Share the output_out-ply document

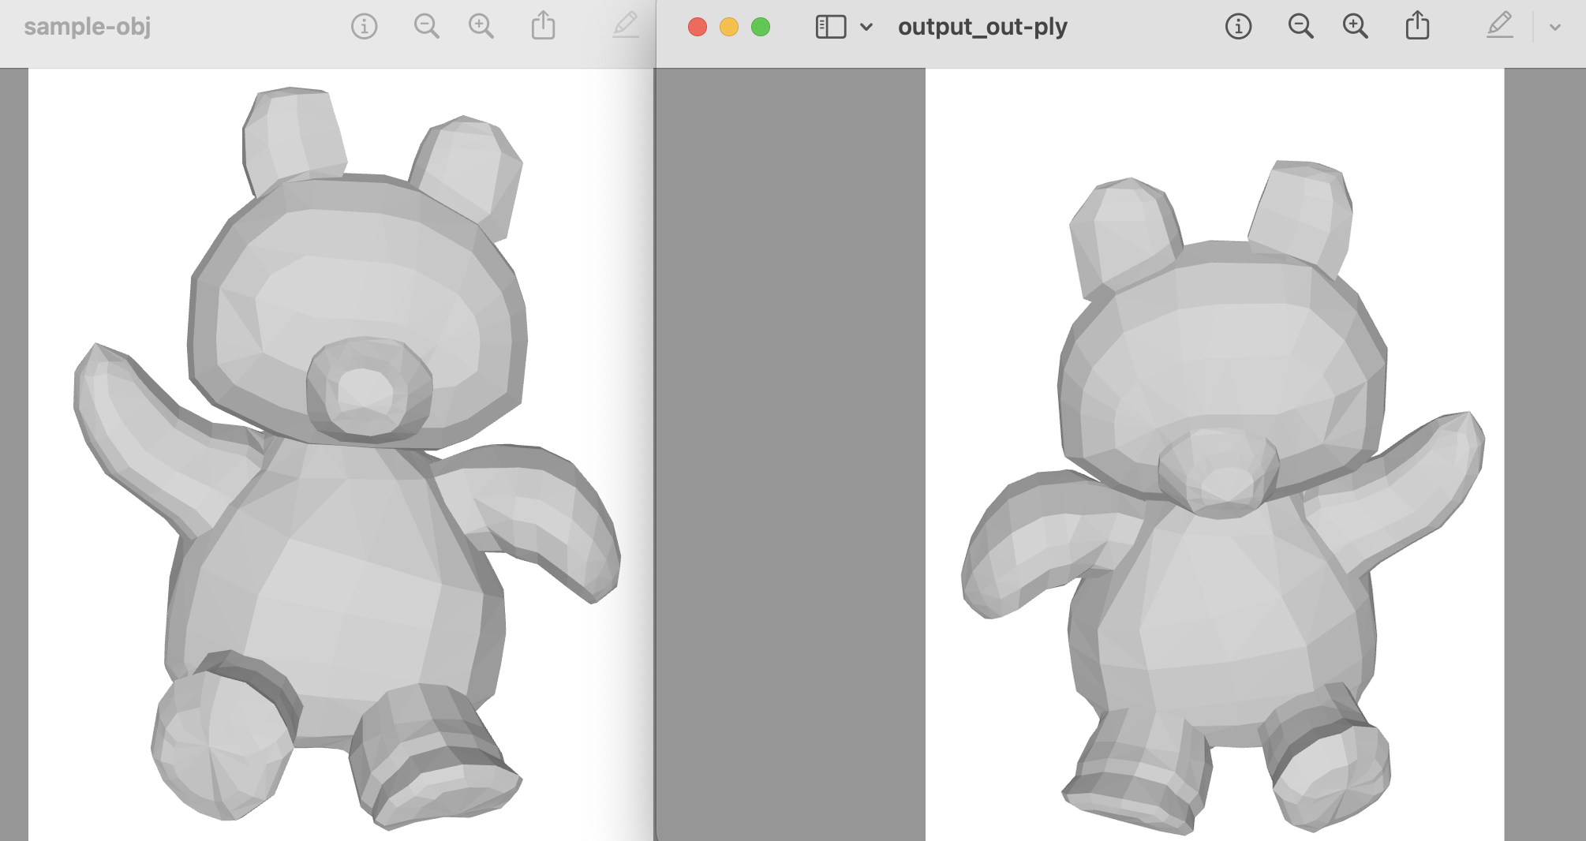point(1417,26)
